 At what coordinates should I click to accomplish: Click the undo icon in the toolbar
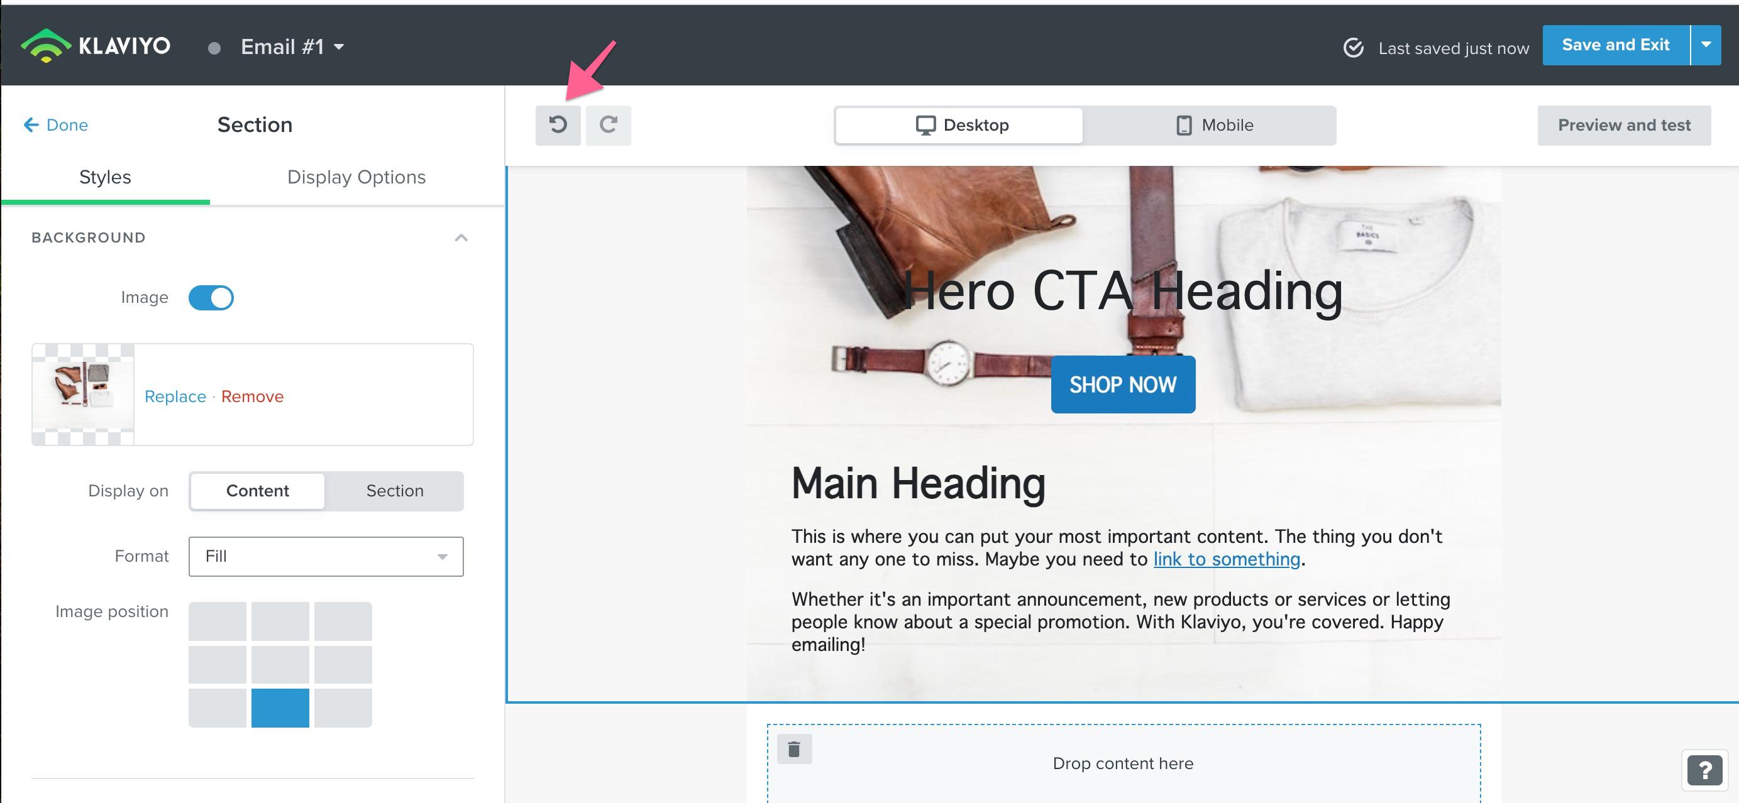click(557, 123)
